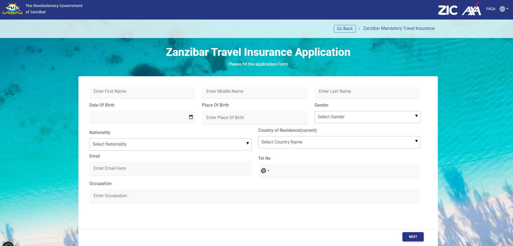
Task: Open the Tel No country code globe
Action: click(265, 171)
